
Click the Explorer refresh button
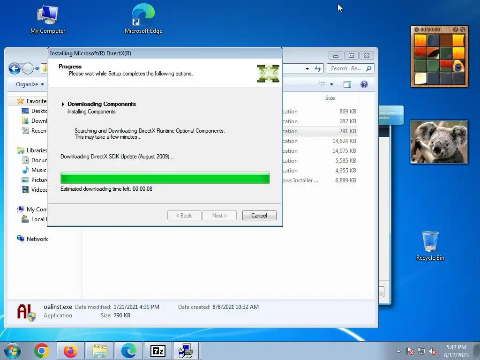click(x=318, y=68)
